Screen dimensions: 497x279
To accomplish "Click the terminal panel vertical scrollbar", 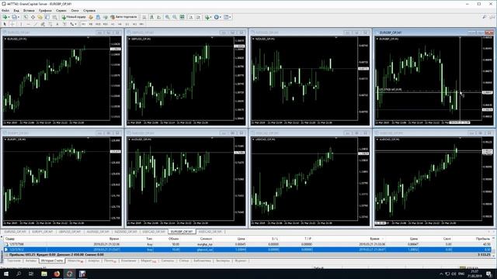I will coord(494,246).
